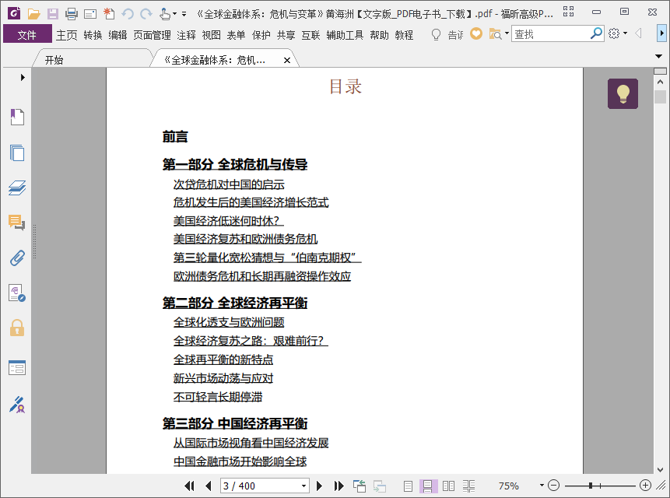Click the magnifier search icon
Image resolution: width=670 pixels, height=498 pixels.
596,33
